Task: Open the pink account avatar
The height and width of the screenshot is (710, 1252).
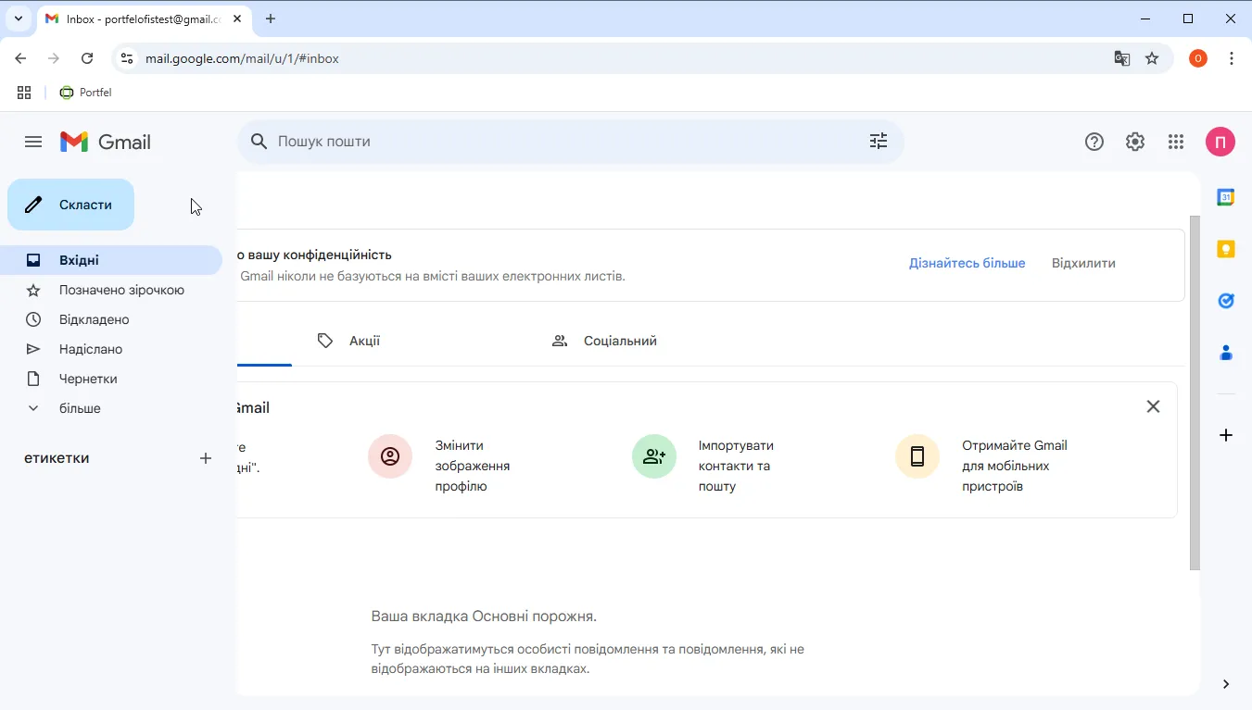Action: 1220,142
